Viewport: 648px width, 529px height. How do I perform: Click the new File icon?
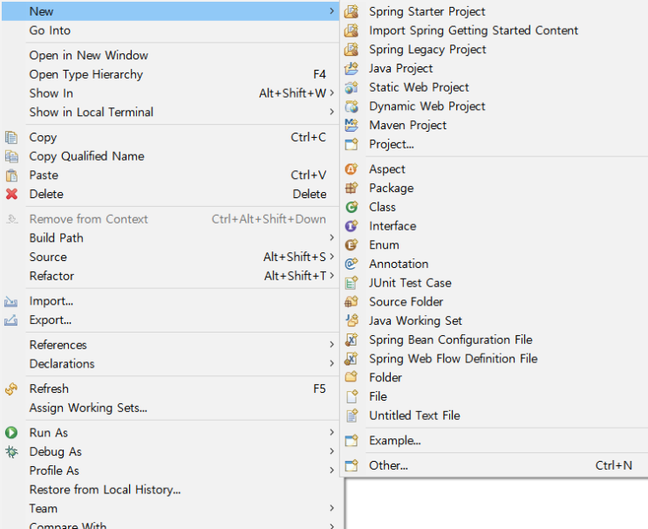point(351,396)
